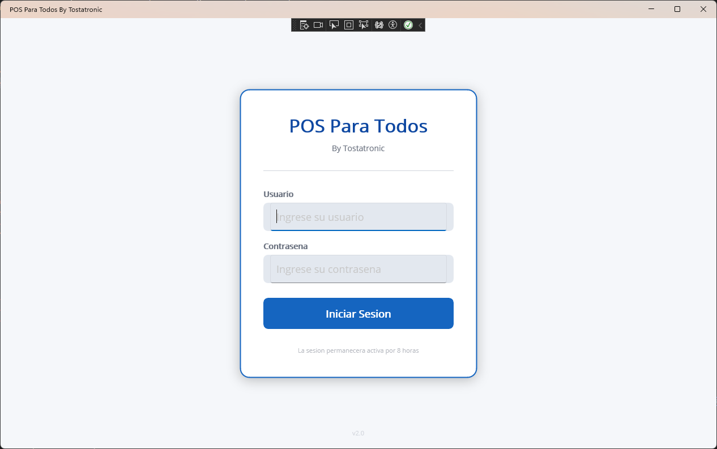Click the By Tostatronic subtitle text
Viewport: 717px width, 449px height.
(x=358, y=148)
